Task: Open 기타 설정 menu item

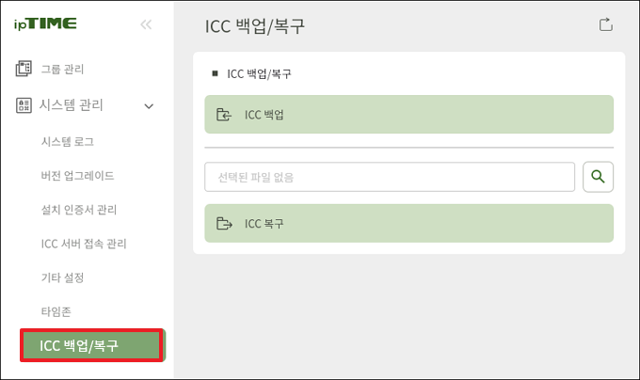Action: point(63,277)
